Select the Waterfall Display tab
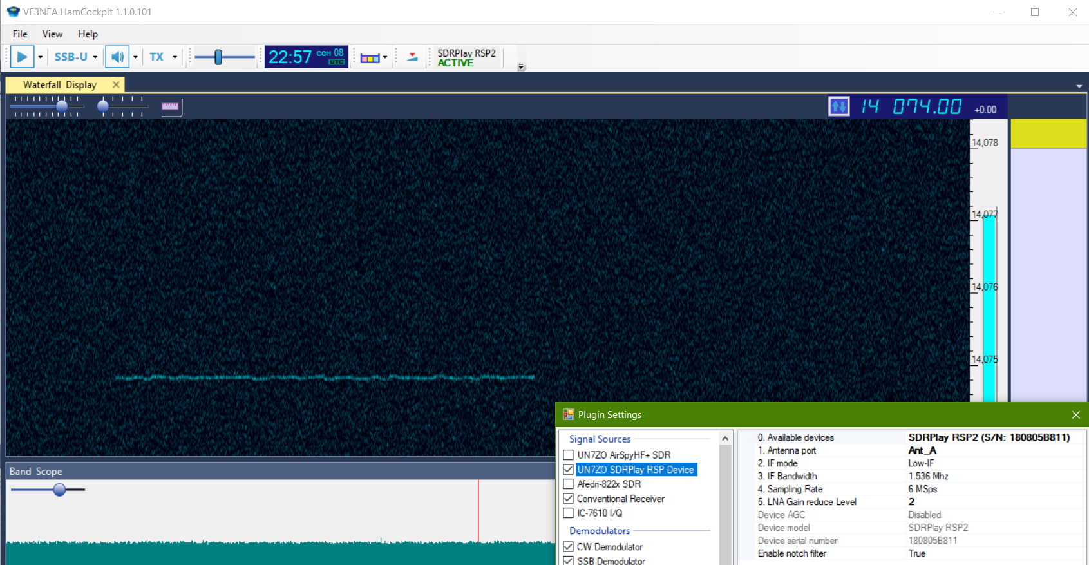Image resolution: width=1089 pixels, height=565 pixels. [x=59, y=84]
